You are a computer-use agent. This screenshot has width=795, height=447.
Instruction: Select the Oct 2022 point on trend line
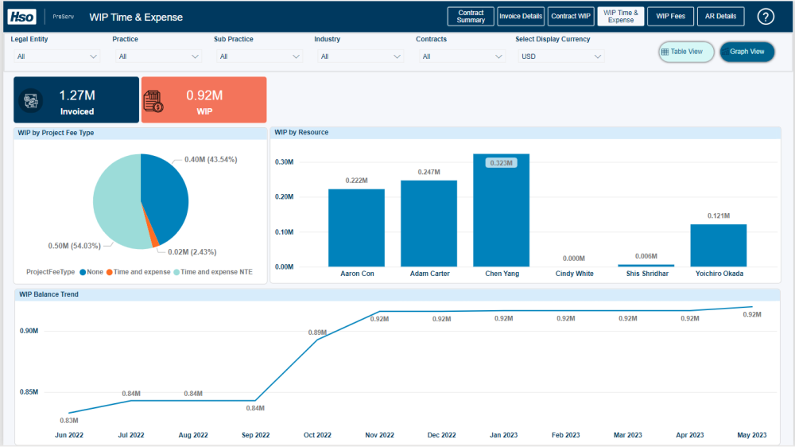[x=318, y=340]
